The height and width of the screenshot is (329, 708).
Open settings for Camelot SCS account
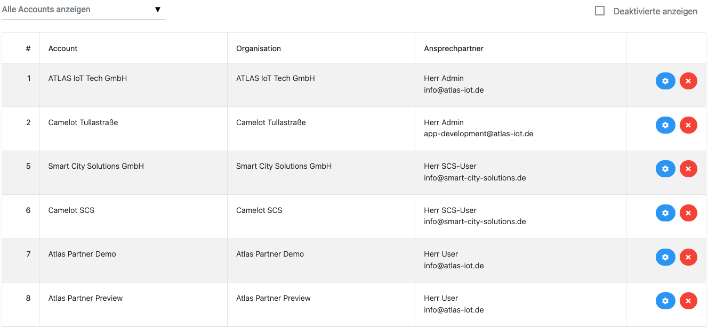pyautogui.click(x=665, y=213)
